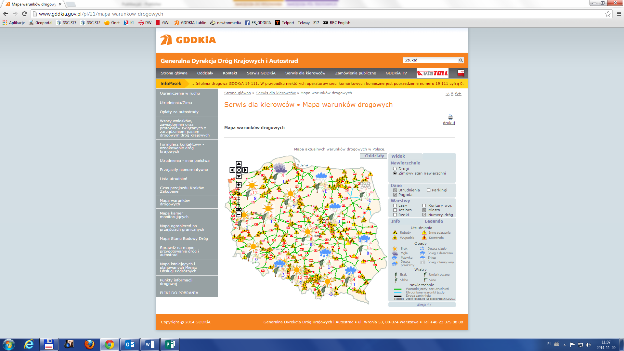Image resolution: width=624 pixels, height=351 pixels.
Task: Click the drukuj link
Action: (449, 123)
